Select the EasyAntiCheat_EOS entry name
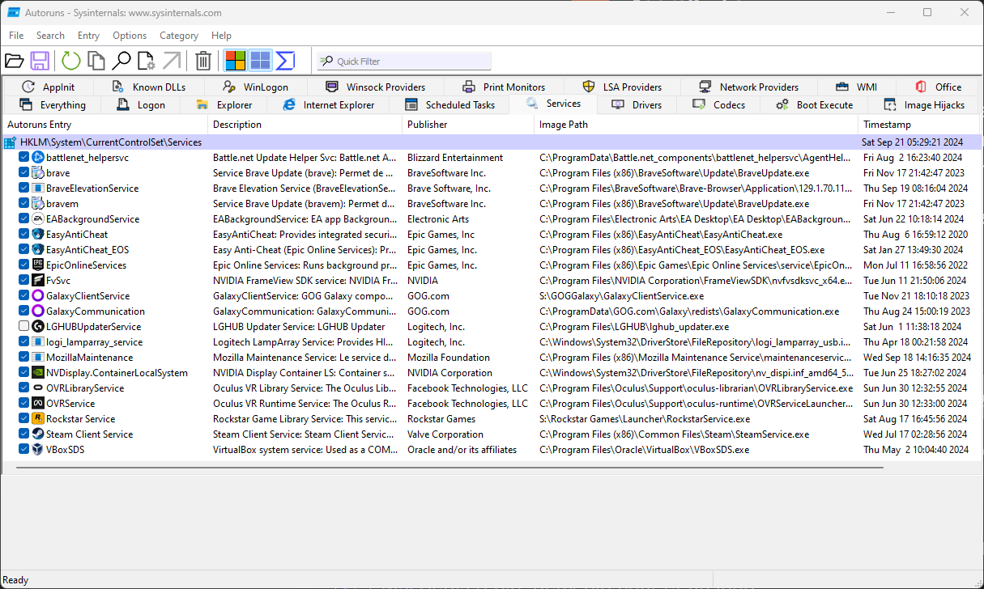Viewport: 984px width, 589px height. 87,250
